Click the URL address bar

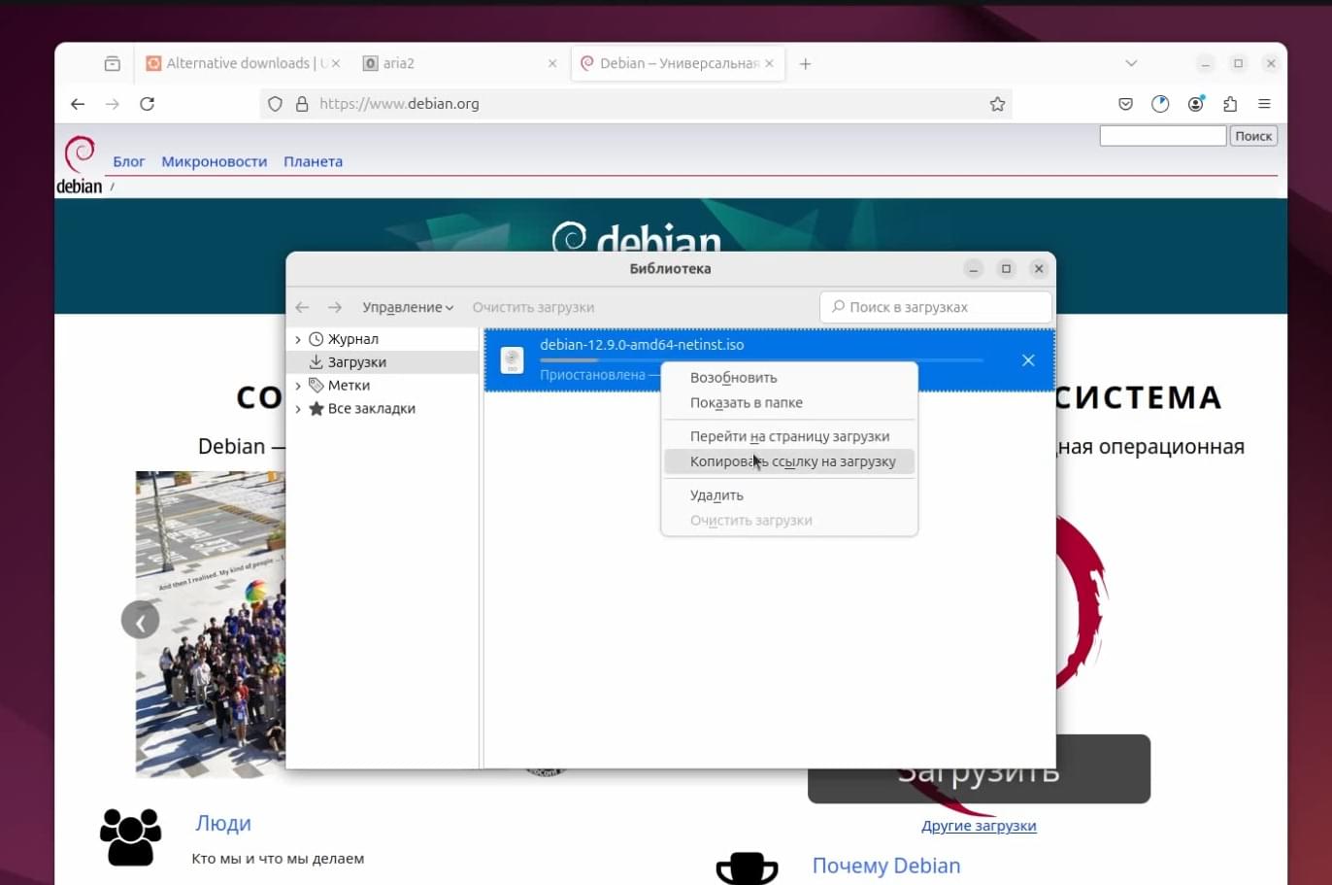(636, 104)
